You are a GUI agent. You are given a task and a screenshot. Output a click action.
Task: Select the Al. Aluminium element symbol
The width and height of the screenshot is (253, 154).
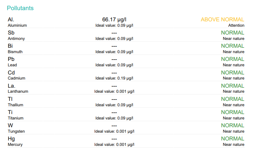tap(11, 19)
